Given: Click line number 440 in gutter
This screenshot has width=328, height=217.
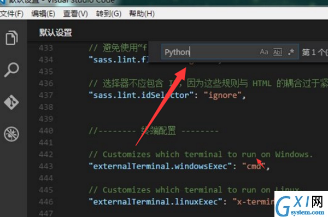Looking at the screenshot, I should [46, 131].
